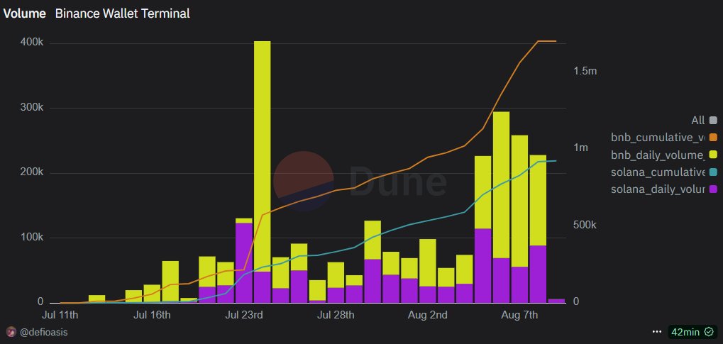
Task: Click the 1.5m right axis value
Action: pyautogui.click(x=585, y=71)
